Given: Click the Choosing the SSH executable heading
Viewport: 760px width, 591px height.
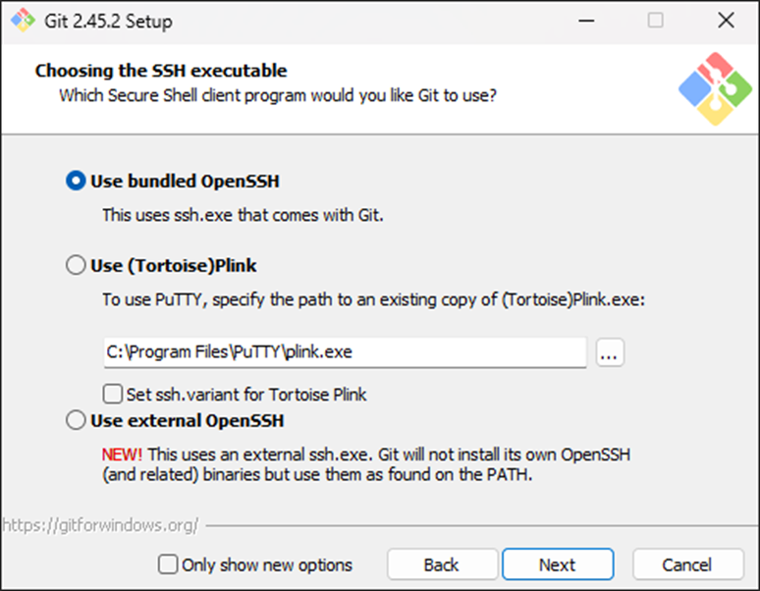Looking at the screenshot, I should [x=161, y=71].
